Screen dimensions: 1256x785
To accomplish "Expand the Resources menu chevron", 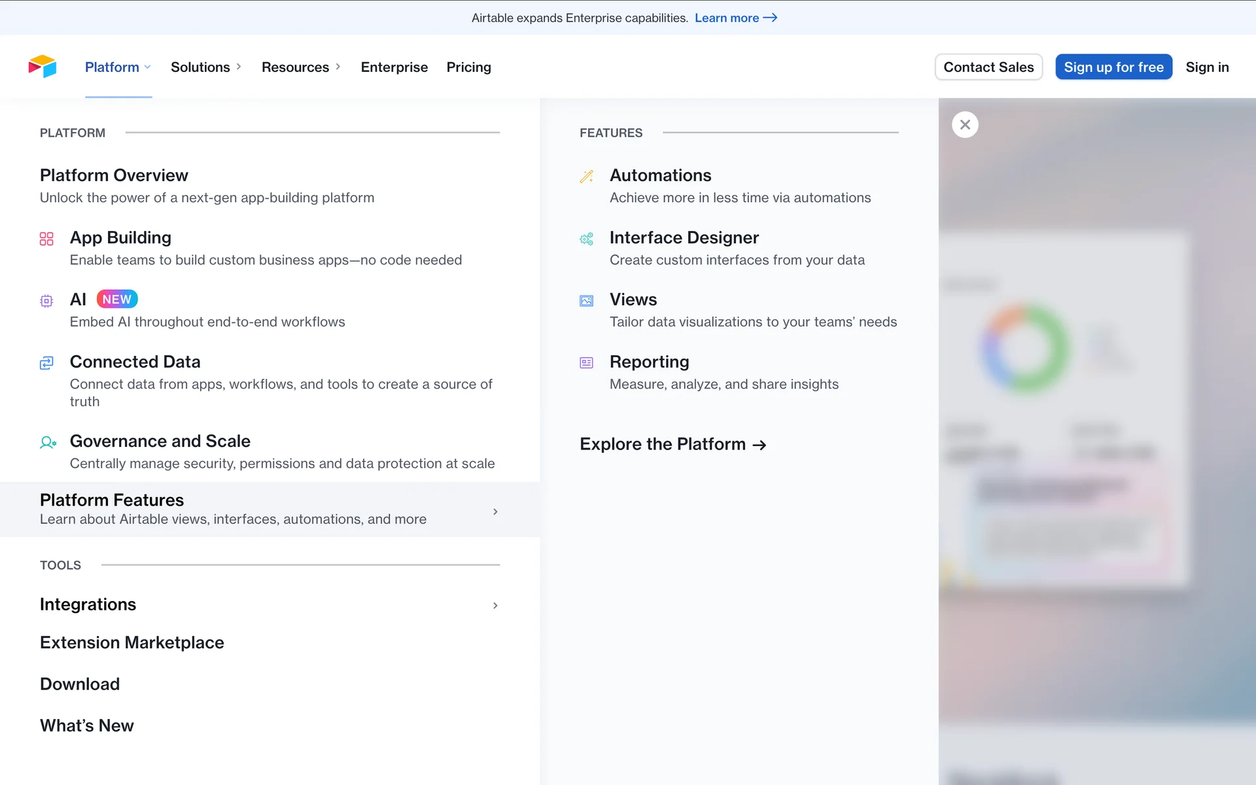I will [x=338, y=67].
